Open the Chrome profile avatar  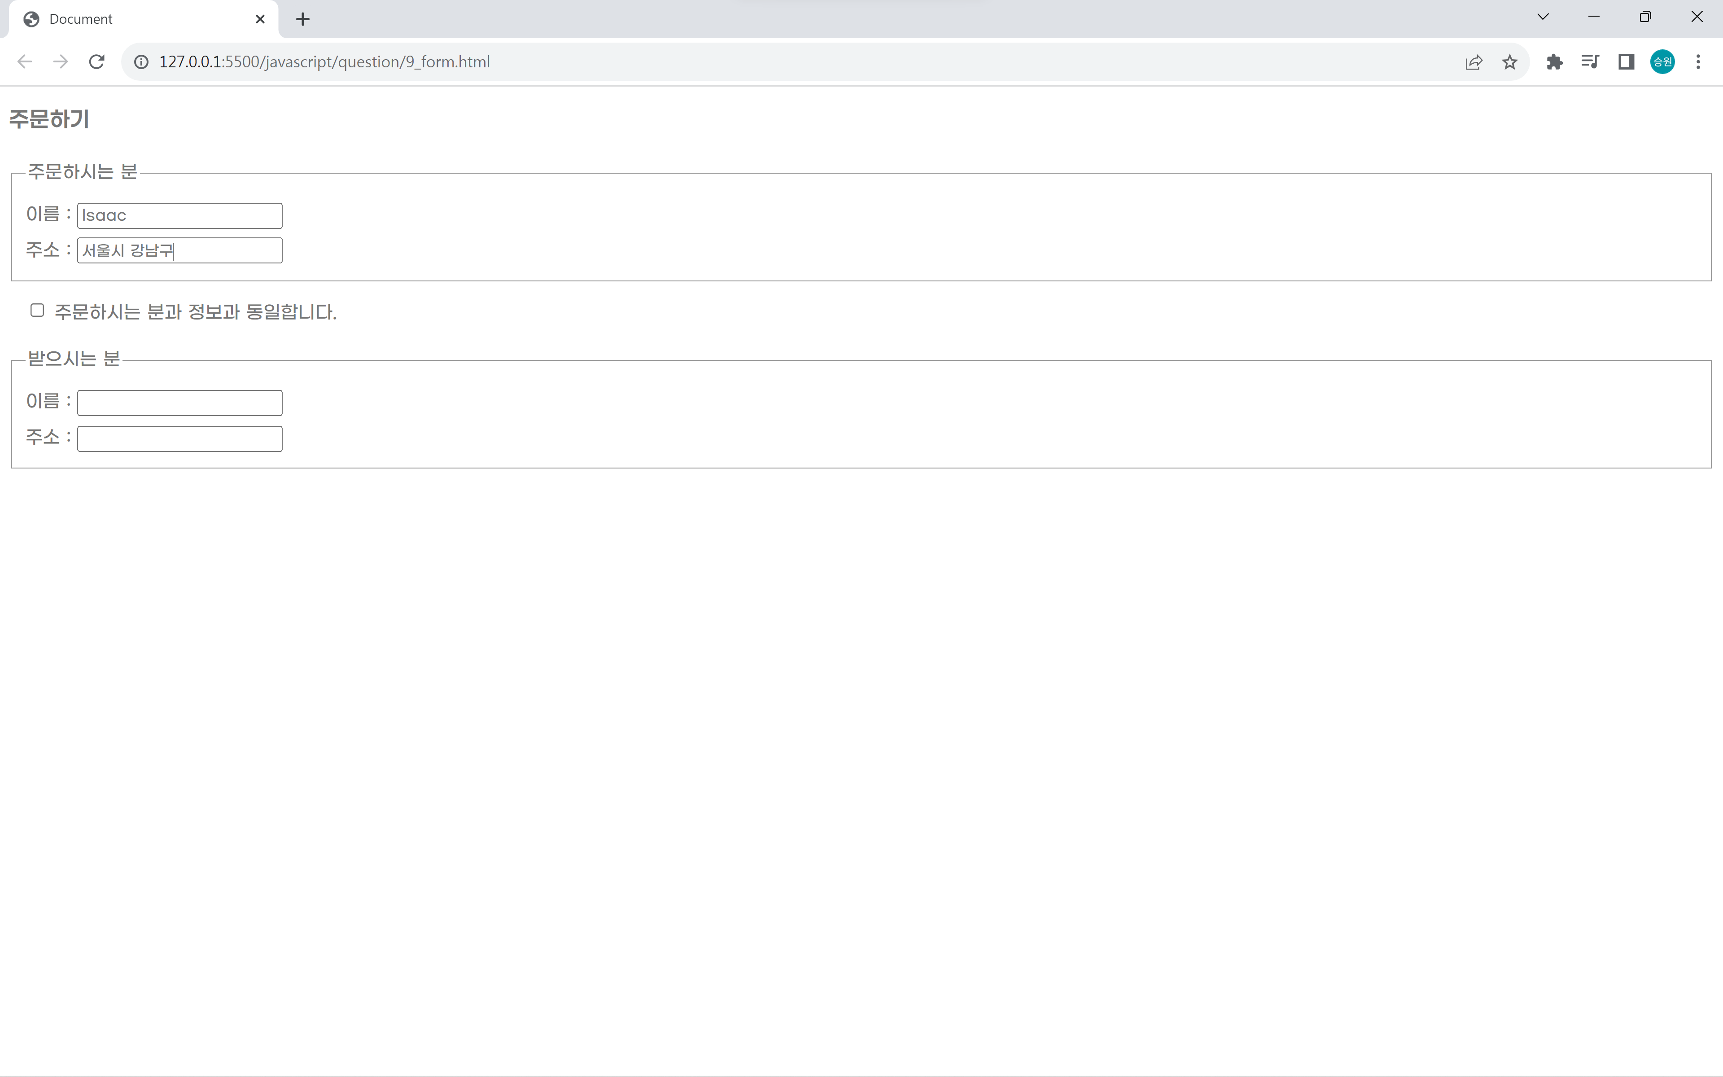(1662, 62)
